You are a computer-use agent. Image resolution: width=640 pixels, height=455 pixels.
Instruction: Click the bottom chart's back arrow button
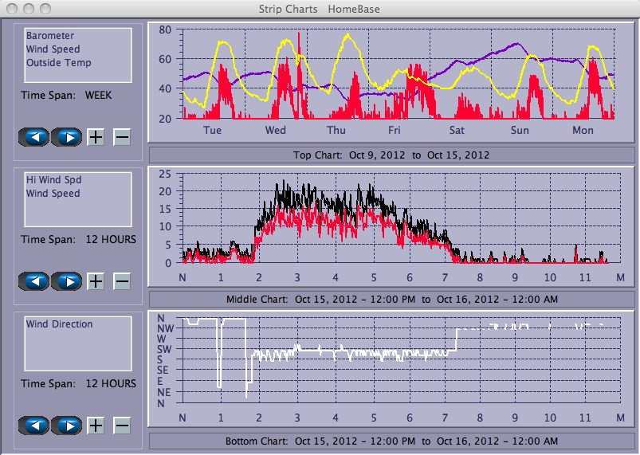coord(33,426)
